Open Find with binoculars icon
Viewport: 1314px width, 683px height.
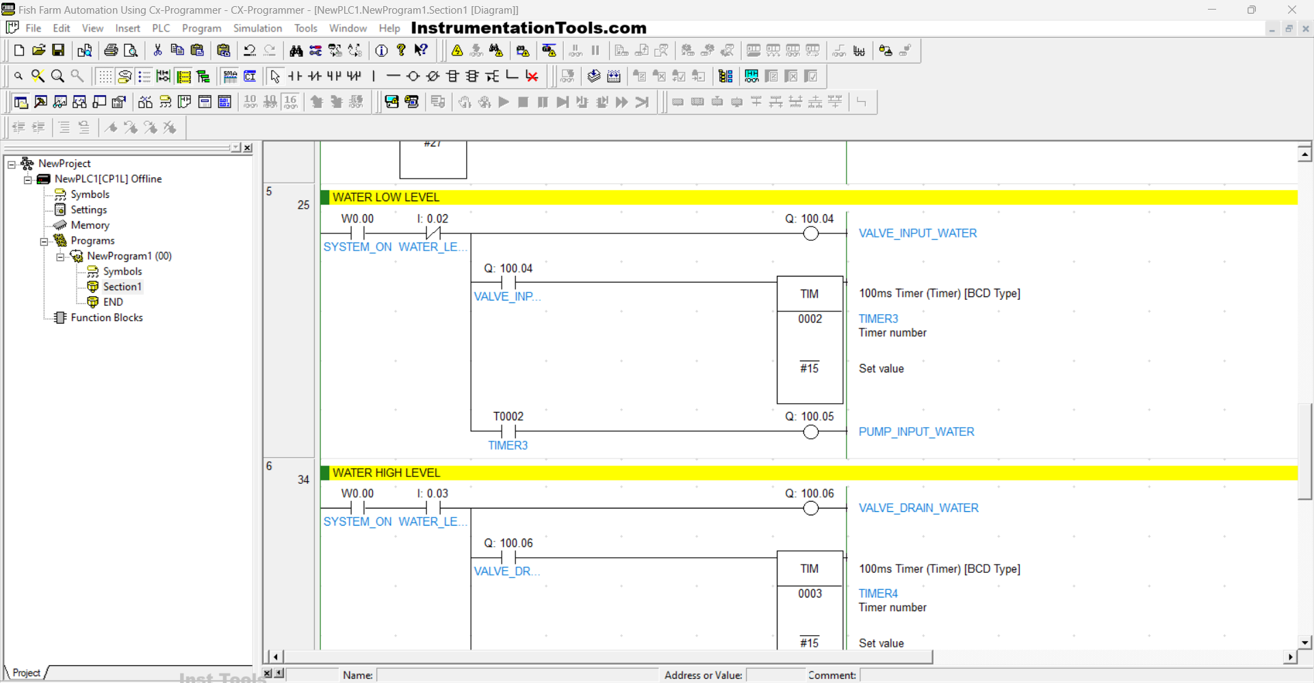tap(296, 51)
